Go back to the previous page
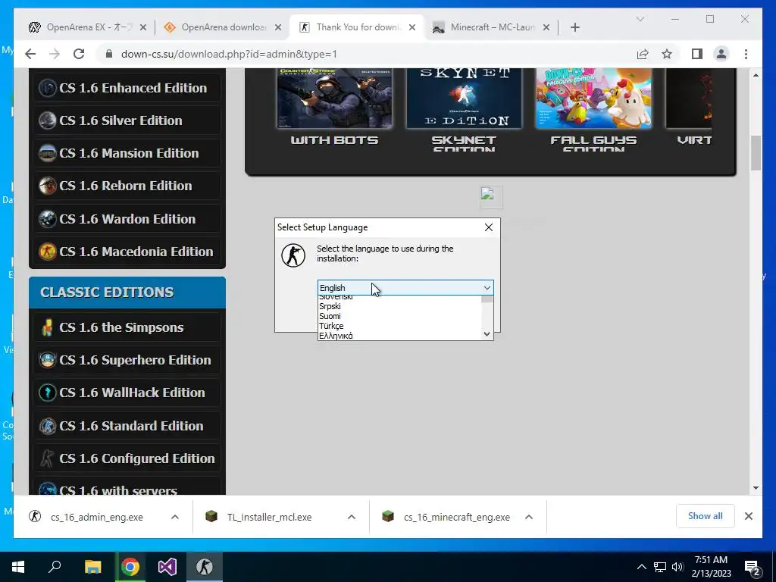The image size is (776, 582). [x=30, y=54]
